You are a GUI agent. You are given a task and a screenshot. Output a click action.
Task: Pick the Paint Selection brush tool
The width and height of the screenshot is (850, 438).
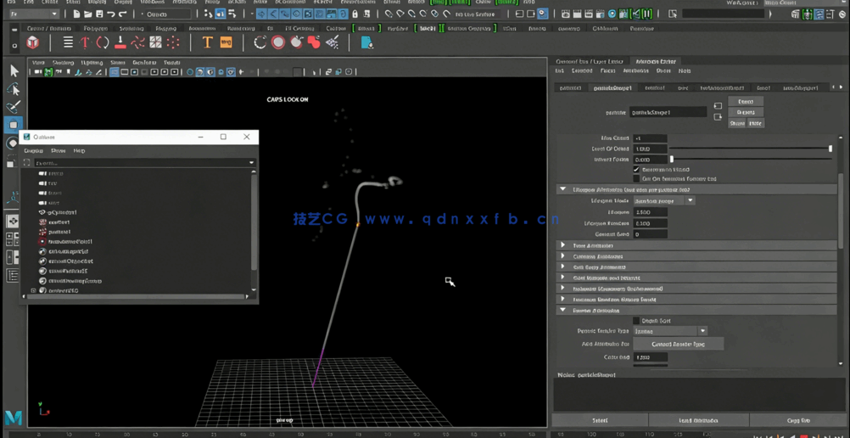click(x=14, y=107)
